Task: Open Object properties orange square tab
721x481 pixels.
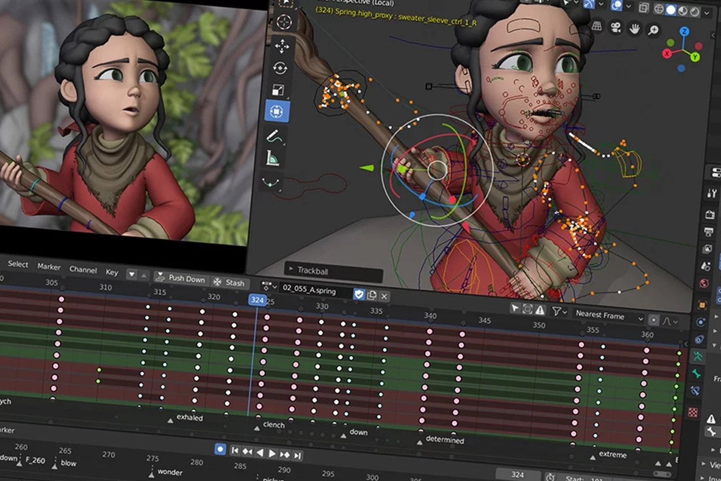Action: 703,305
